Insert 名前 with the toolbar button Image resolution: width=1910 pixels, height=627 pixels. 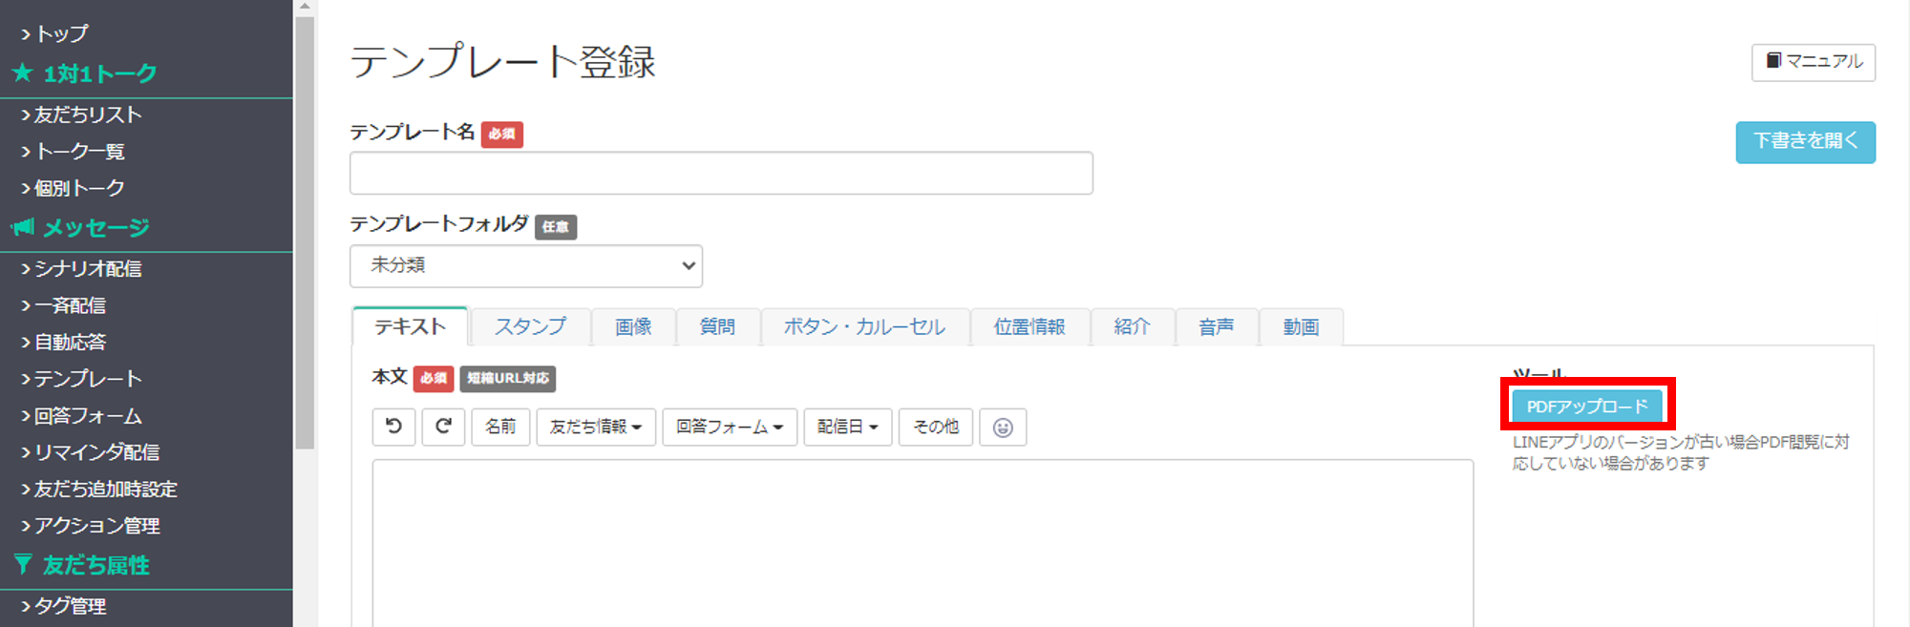pyautogui.click(x=500, y=427)
